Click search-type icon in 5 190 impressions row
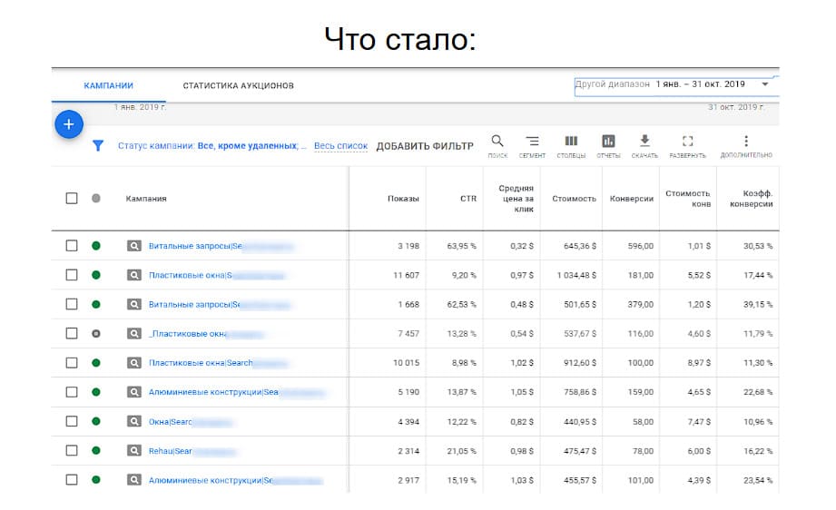Image resolution: width=836 pixels, height=510 pixels. click(133, 392)
